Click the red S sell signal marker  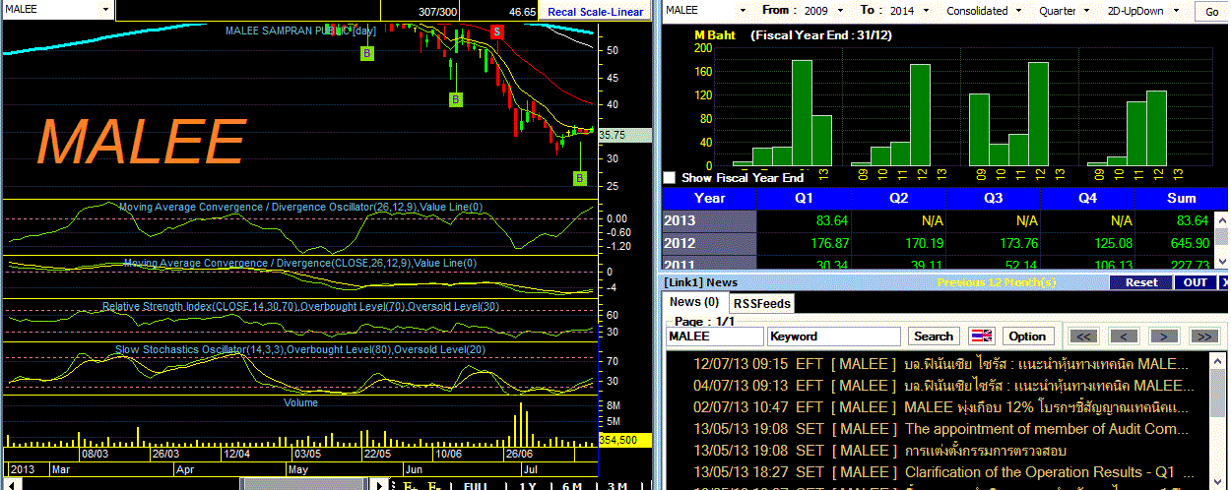497,31
